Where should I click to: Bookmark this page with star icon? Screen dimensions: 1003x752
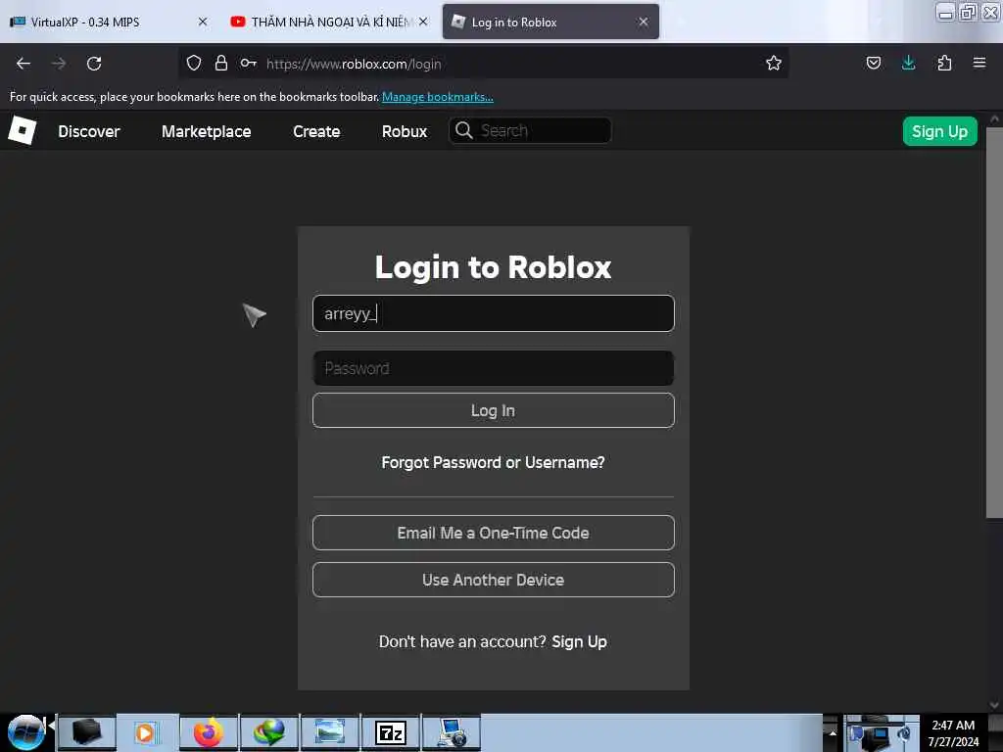774,63
